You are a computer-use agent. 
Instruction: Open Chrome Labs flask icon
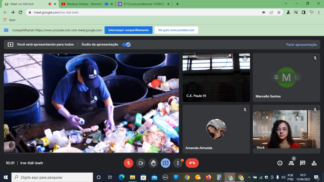click(288, 12)
